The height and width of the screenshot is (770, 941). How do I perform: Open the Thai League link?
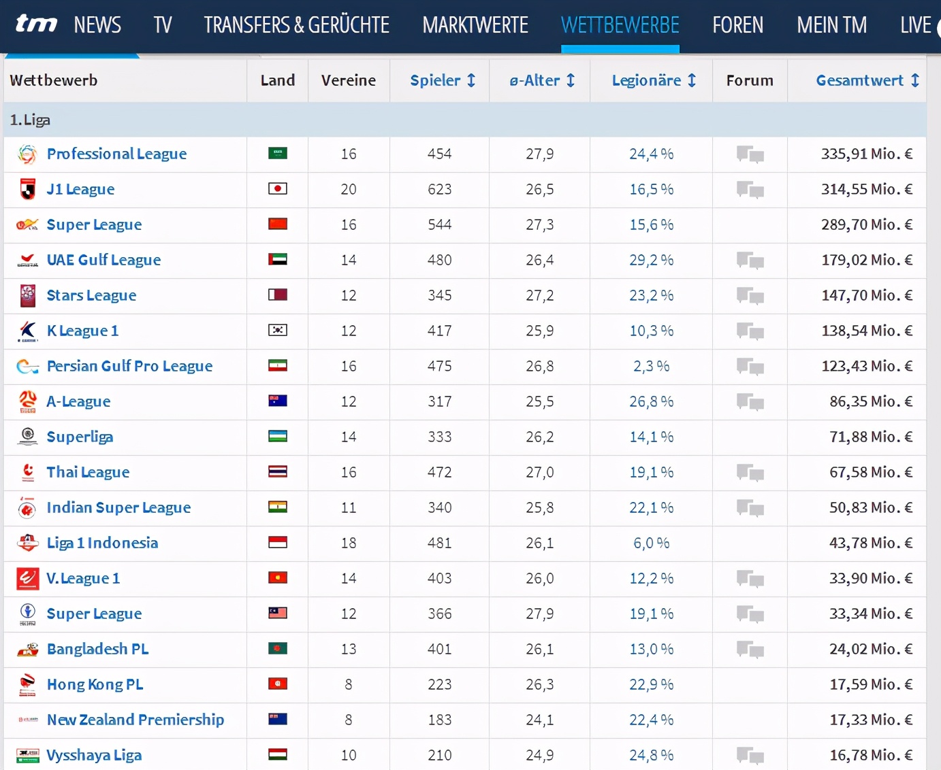88,472
